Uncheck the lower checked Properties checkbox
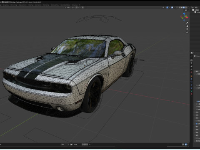 pos(197,124)
